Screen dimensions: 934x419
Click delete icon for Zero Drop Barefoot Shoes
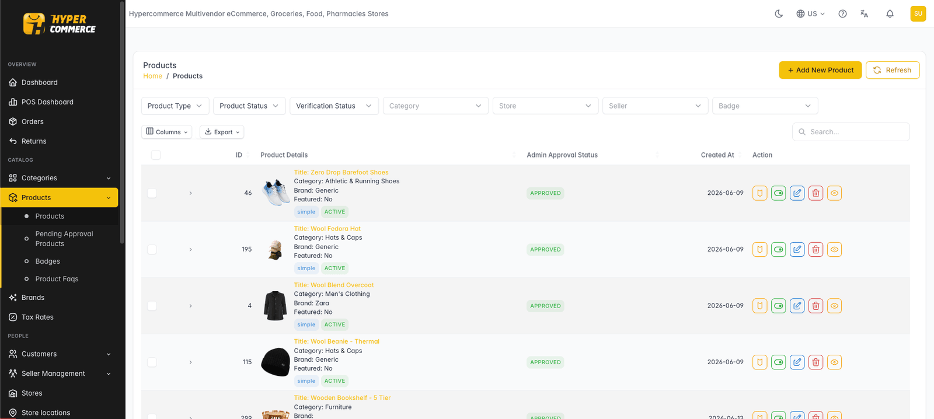(816, 193)
